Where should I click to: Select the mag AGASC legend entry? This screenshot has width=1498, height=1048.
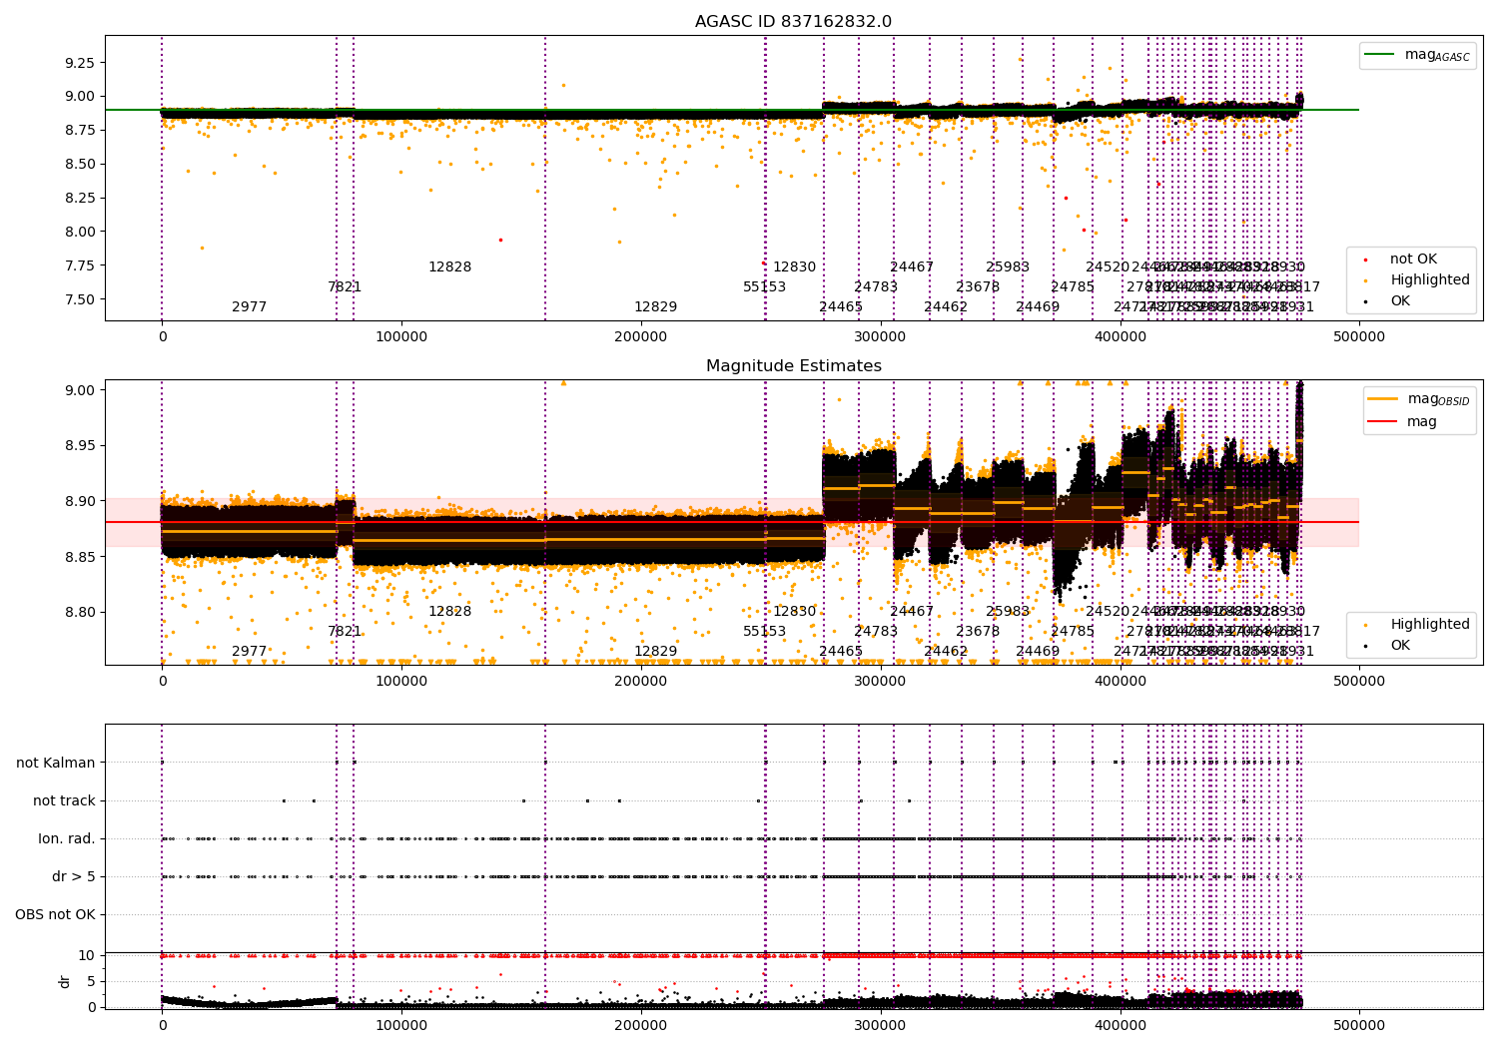[x=1417, y=55]
